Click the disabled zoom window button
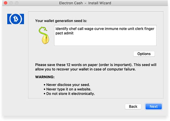 (x=17, y=3)
